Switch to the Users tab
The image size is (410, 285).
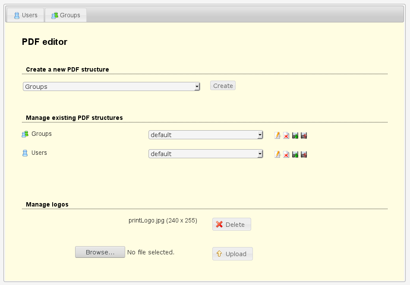coord(25,15)
